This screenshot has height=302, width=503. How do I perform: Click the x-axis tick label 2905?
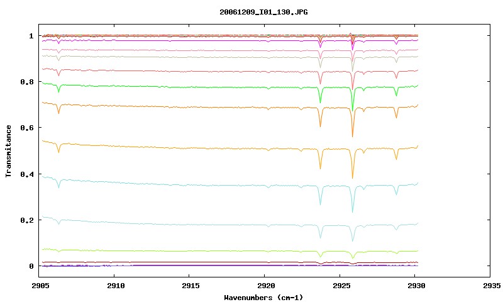(x=41, y=286)
